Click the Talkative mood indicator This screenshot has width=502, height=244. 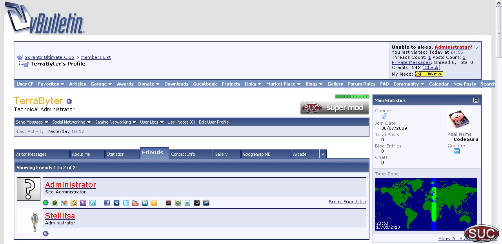coord(429,74)
